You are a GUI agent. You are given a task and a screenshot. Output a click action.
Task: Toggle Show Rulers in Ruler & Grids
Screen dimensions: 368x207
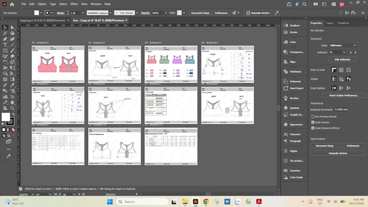[334, 70]
